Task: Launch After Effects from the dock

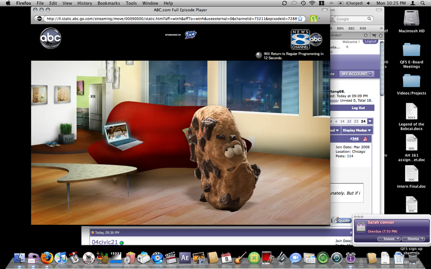Action: click(185, 258)
